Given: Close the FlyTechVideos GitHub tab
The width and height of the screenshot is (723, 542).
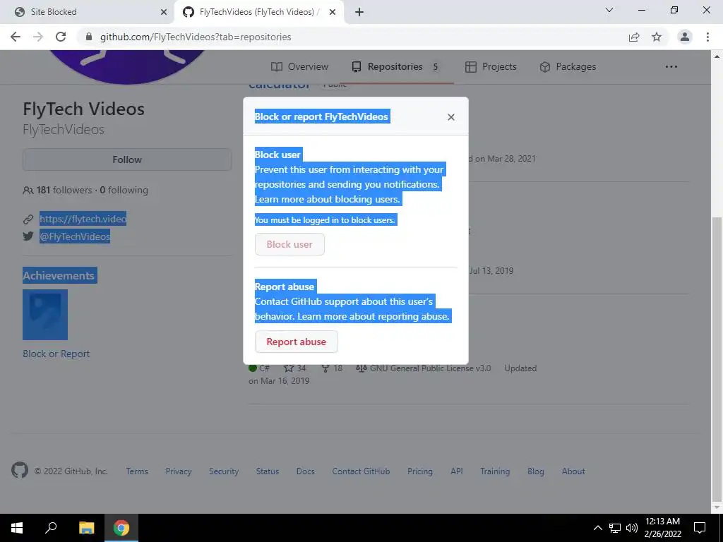Looking at the screenshot, I should pos(332,12).
